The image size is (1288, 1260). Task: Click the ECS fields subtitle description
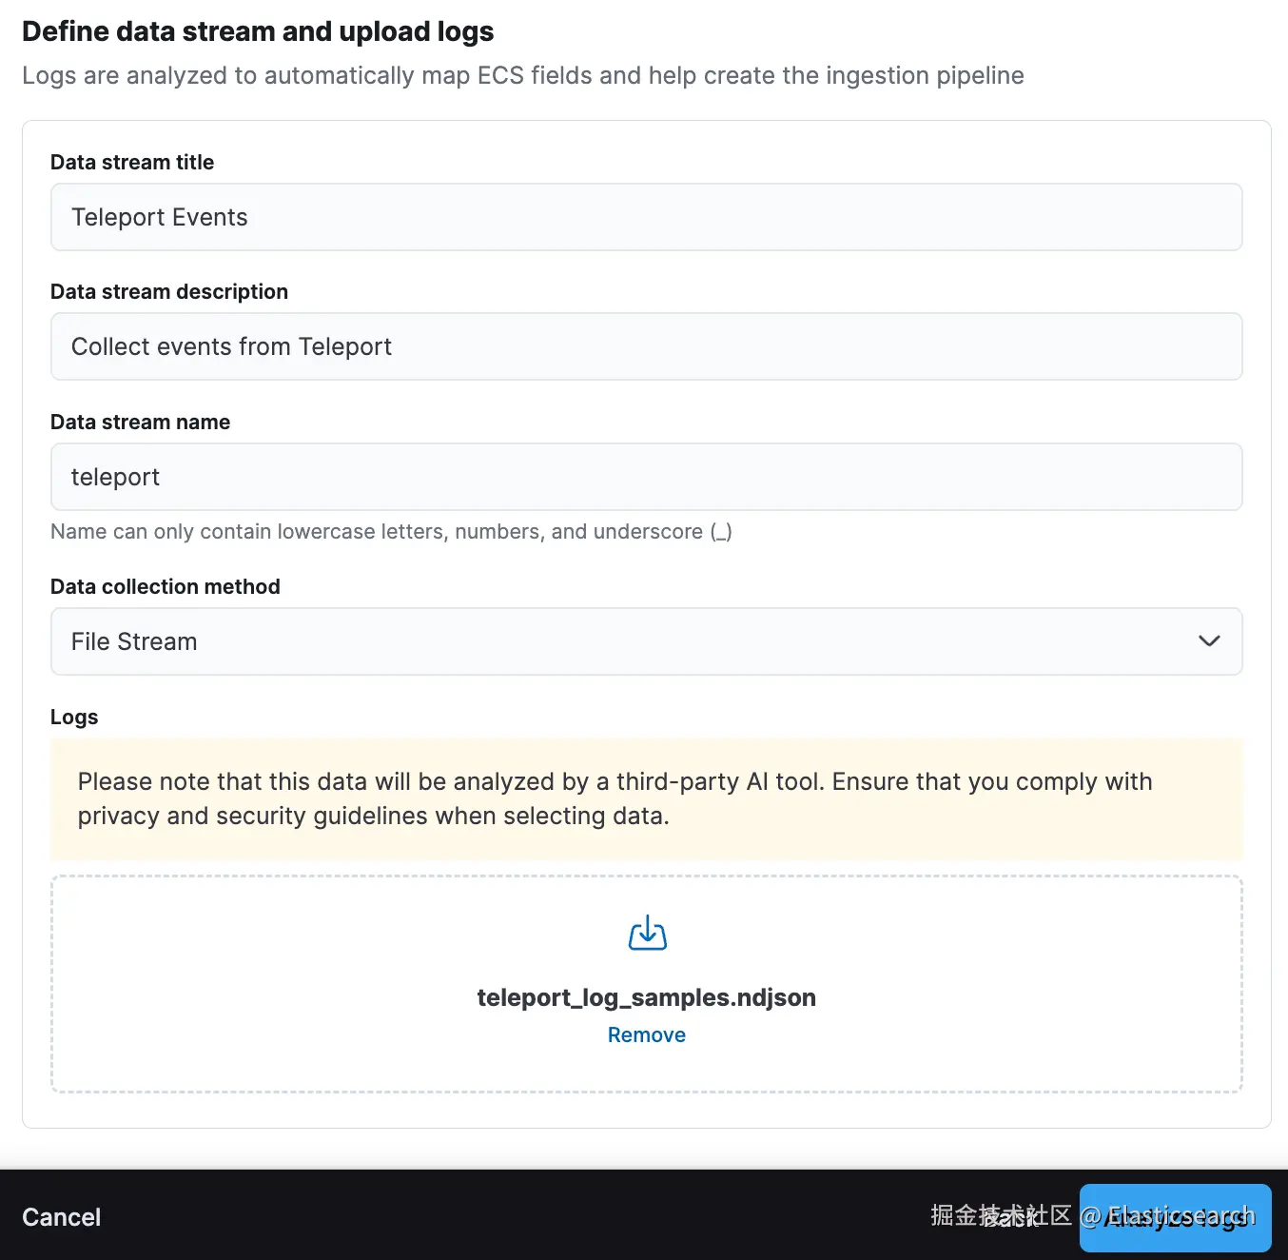(523, 75)
